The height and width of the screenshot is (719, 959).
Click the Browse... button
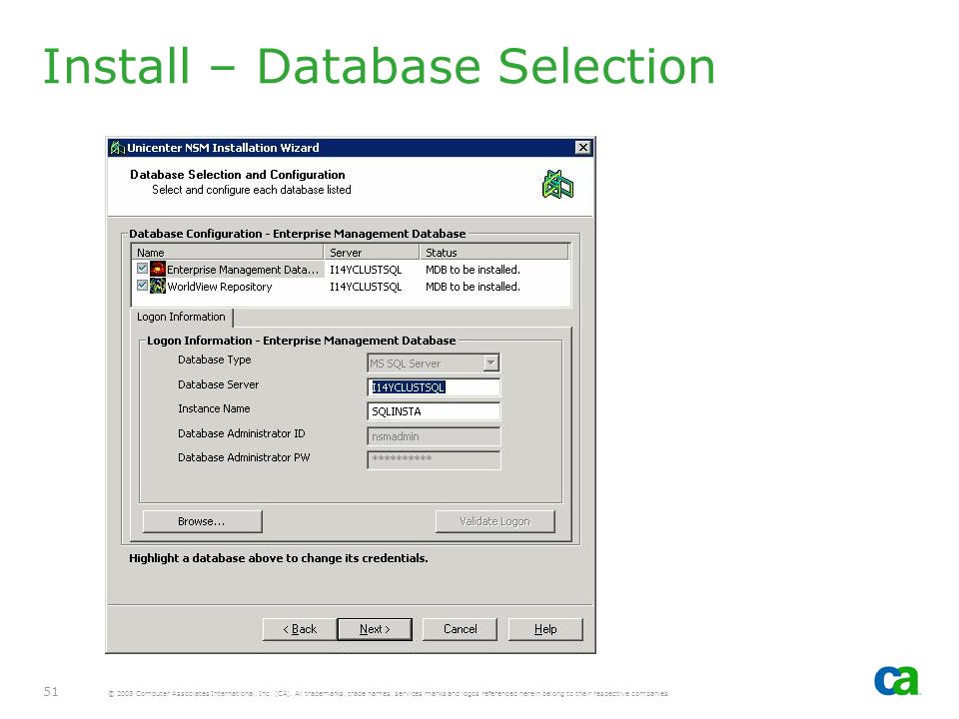tap(202, 521)
